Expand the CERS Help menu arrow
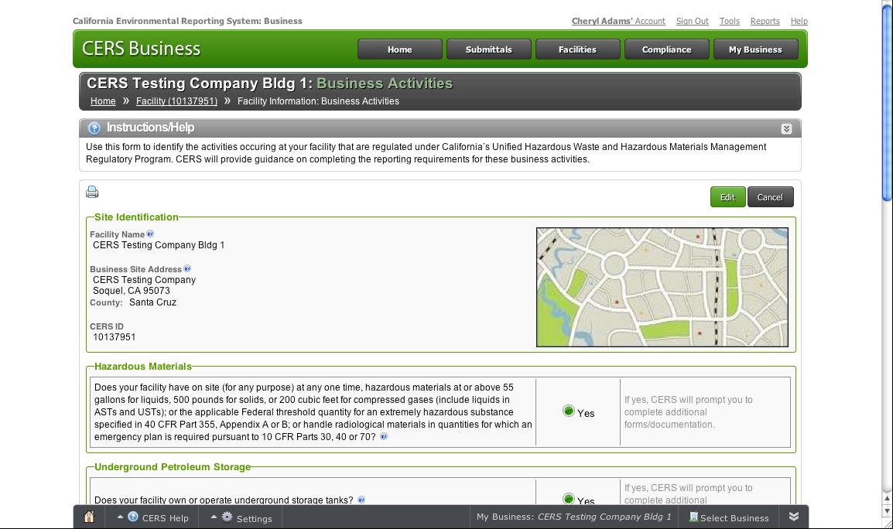Viewport: 893px width, 529px height. click(x=120, y=517)
